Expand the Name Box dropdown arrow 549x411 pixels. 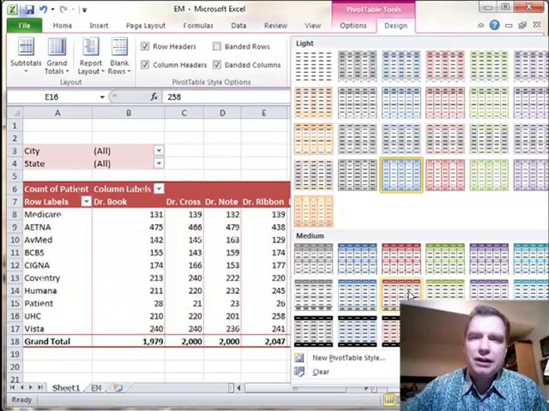click(102, 97)
